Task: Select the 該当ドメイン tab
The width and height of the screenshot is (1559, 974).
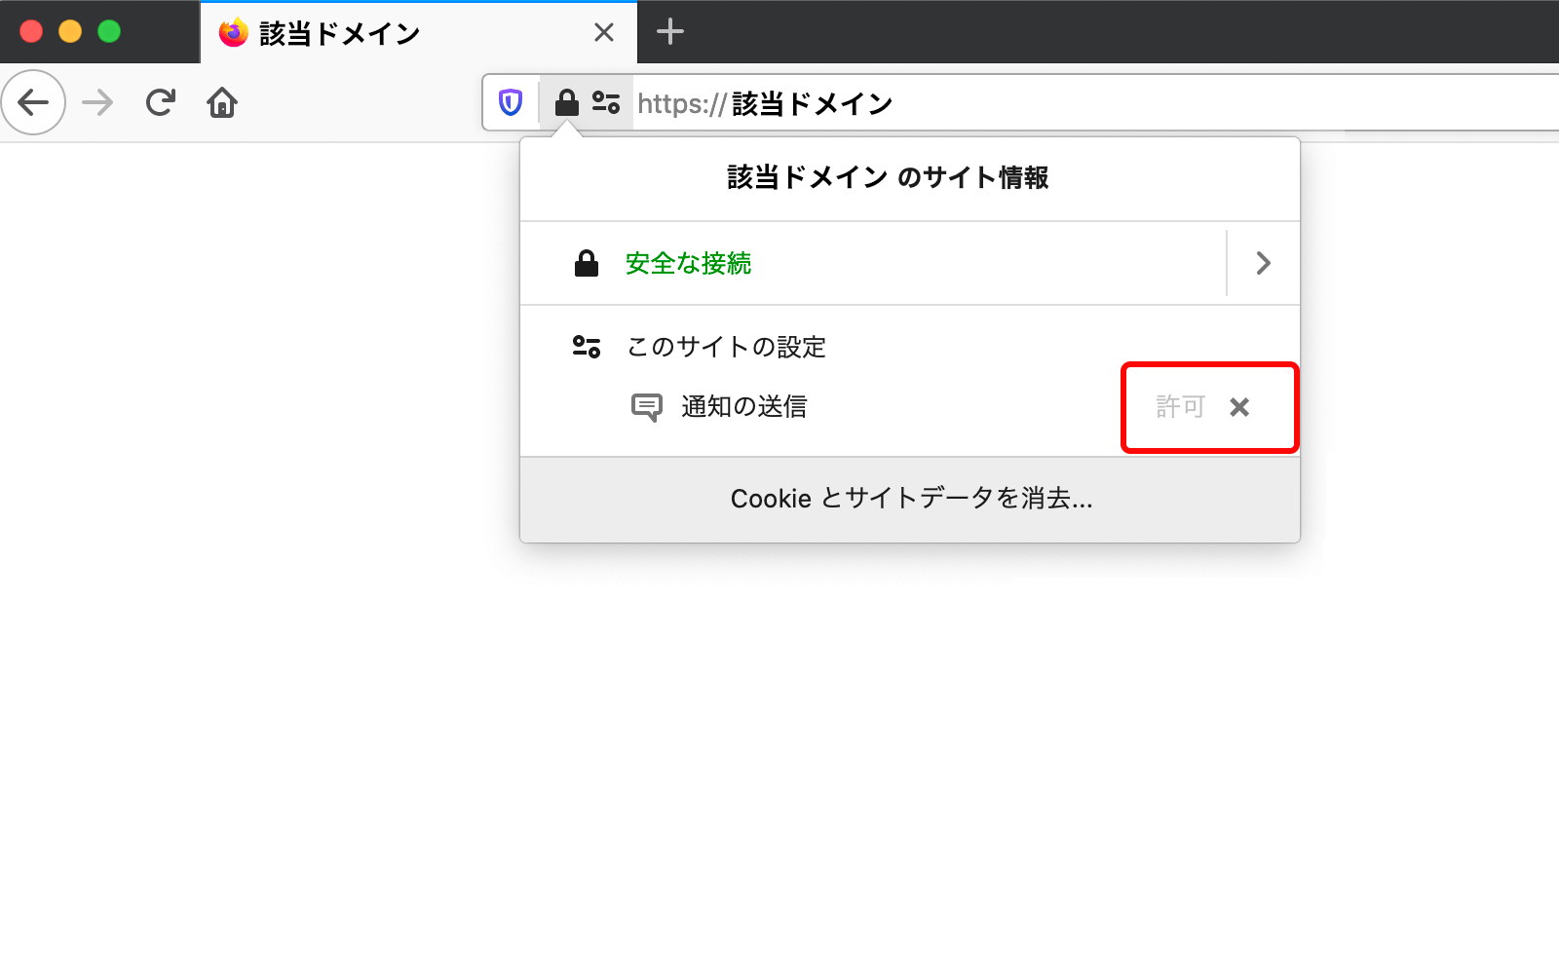Action: (419, 33)
